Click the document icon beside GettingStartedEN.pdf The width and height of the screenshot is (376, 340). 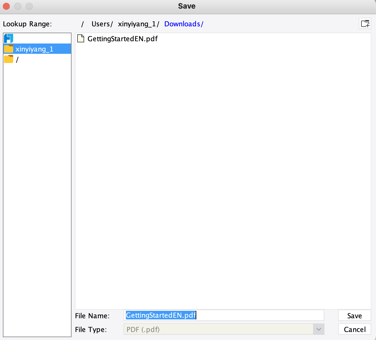pyautogui.click(x=81, y=38)
